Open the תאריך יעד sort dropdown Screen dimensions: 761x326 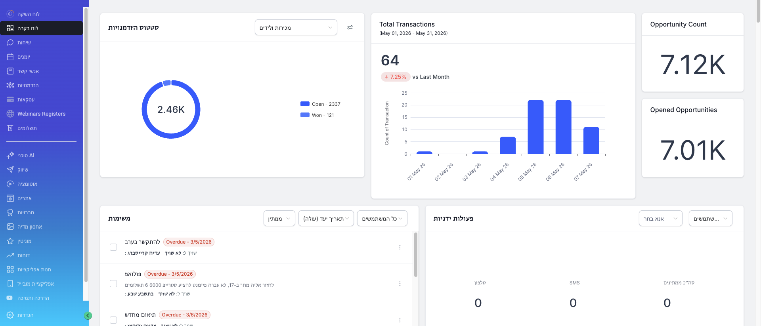pyautogui.click(x=326, y=218)
